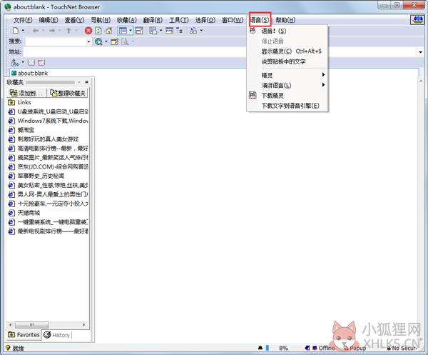Click the yellow highlight folder icon
The width and height of the screenshot is (428, 355).
point(115,41)
